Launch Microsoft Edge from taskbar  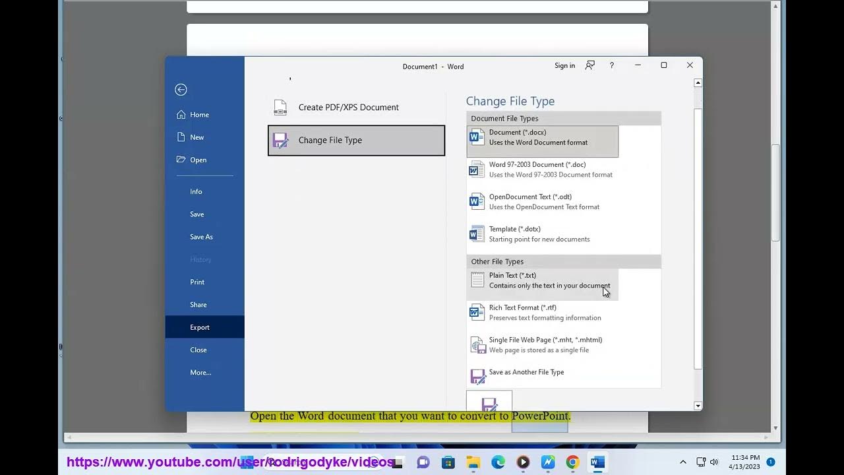coord(498,462)
